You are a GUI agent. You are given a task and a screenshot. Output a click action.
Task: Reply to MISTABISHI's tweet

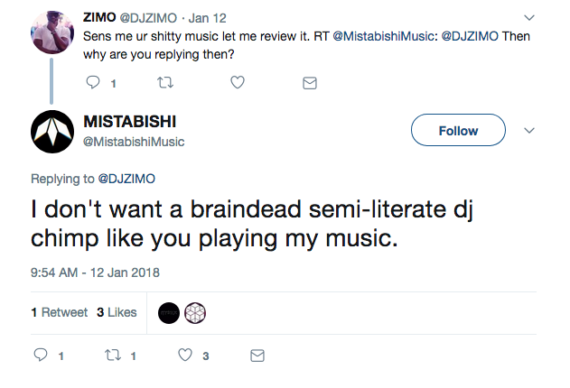[42, 356]
